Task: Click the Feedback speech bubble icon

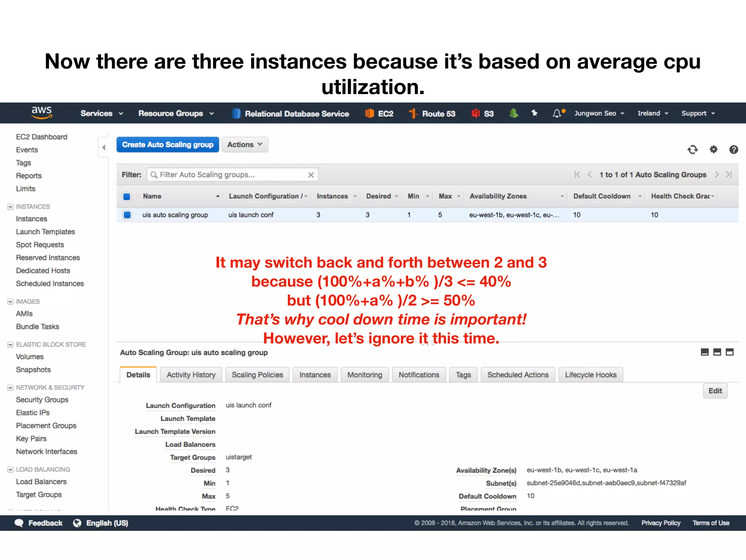Action: [19, 523]
